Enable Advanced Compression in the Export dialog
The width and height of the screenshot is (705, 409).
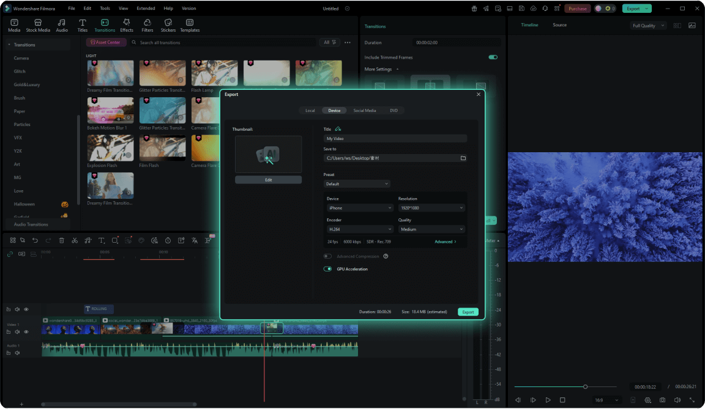point(327,256)
